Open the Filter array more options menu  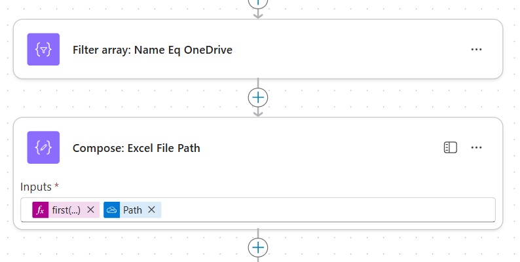point(476,50)
